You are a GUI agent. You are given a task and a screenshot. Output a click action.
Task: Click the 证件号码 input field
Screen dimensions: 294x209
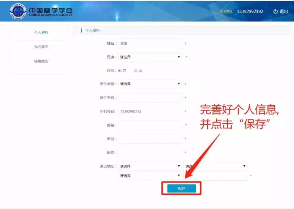pyautogui.click(x=150, y=98)
